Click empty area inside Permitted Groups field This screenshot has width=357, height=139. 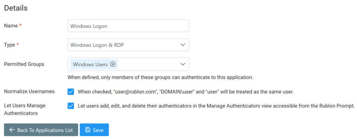click(x=146, y=64)
